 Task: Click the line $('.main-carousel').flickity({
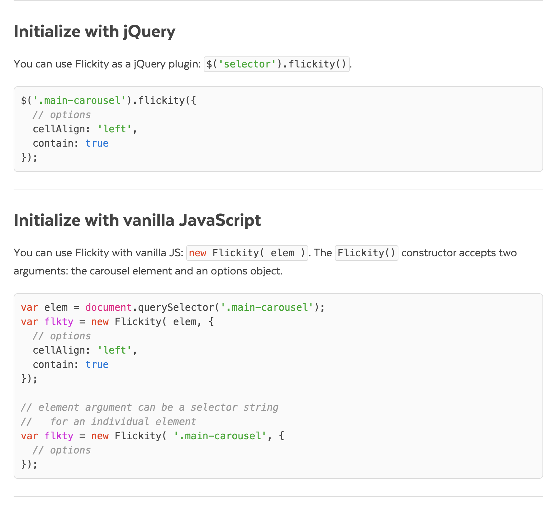tap(109, 100)
